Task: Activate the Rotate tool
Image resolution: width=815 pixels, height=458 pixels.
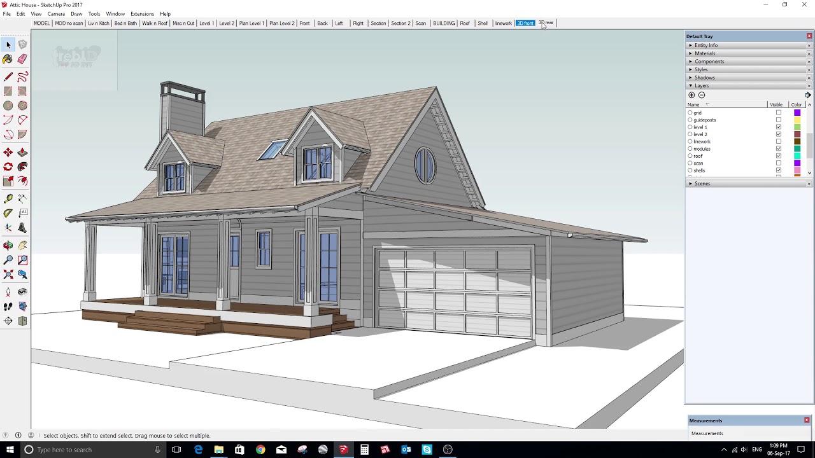Action: pos(8,166)
